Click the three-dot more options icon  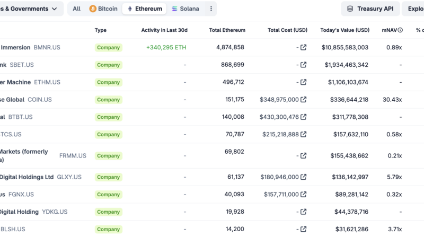tap(211, 9)
